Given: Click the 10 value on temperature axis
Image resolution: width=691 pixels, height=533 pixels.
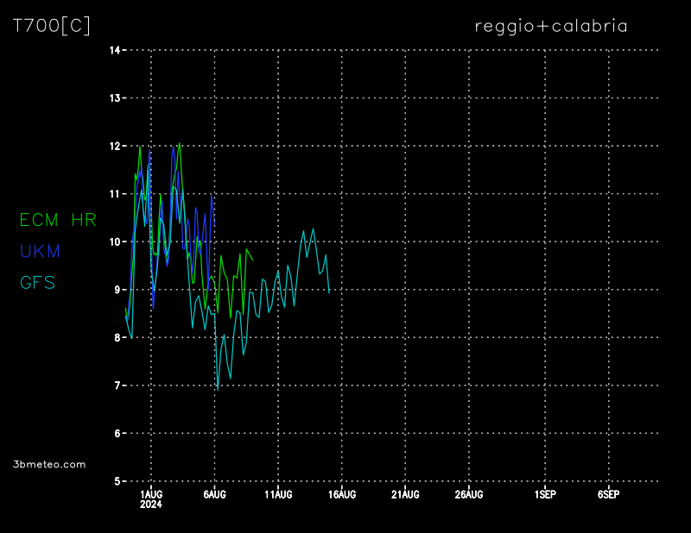Looking at the screenshot, I should coord(114,241).
